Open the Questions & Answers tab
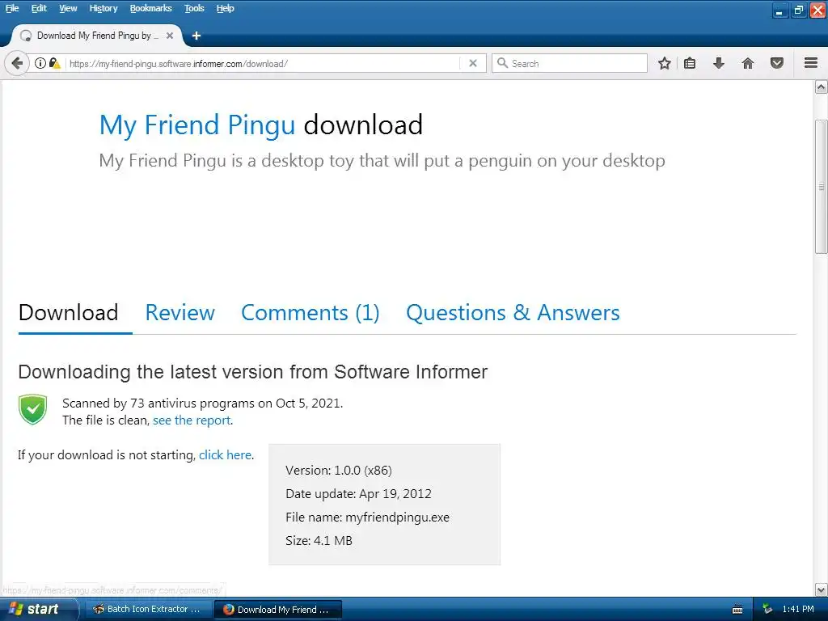 [x=513, y=313]
